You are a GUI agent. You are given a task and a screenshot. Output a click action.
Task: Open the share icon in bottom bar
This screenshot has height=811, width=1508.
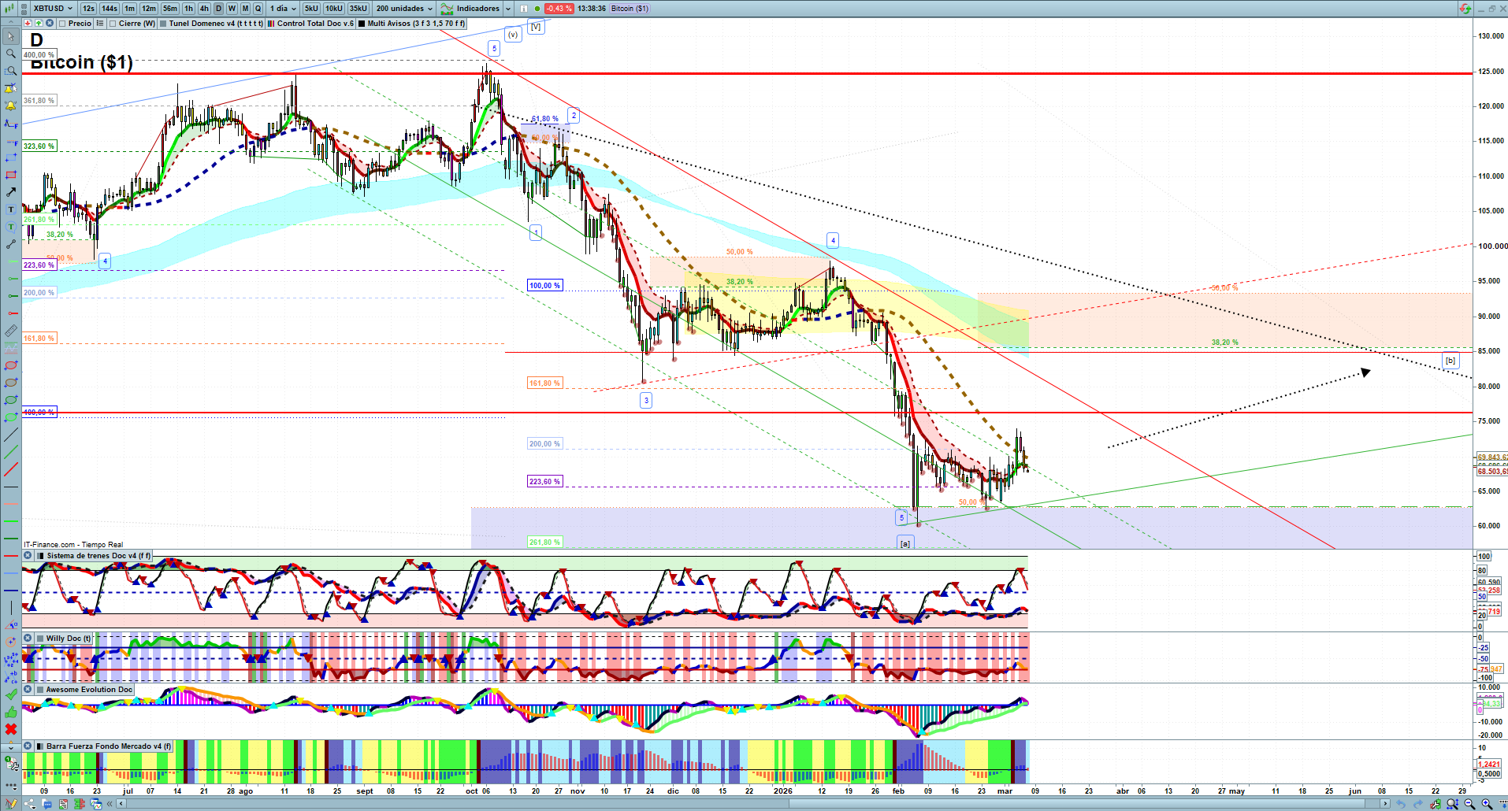coord(30,804)
